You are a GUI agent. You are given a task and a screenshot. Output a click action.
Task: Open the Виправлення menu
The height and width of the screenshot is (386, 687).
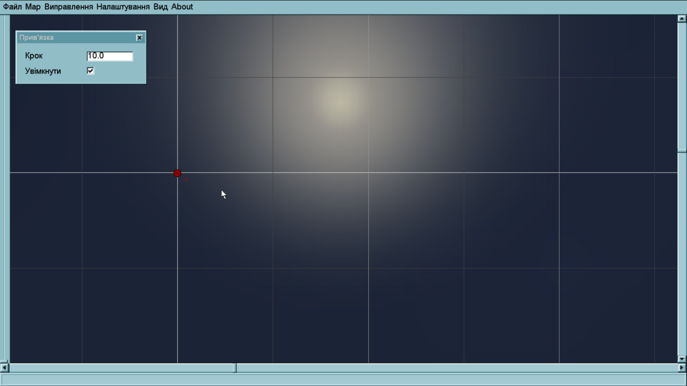[69, 7]
